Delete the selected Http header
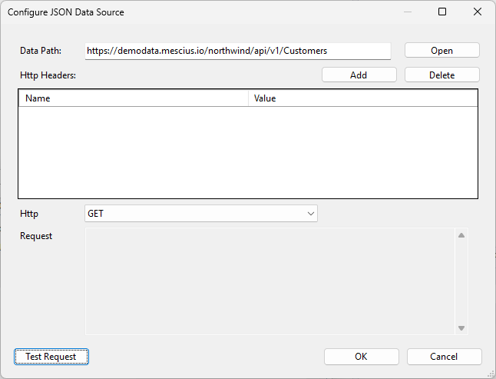Image resolution: width=496 pixels, height=379 pixels. point(441,75)
